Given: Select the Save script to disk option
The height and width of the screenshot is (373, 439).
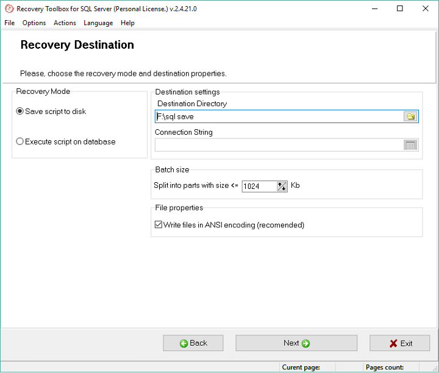Looking at the screenshot, I should tap(20, 112).
